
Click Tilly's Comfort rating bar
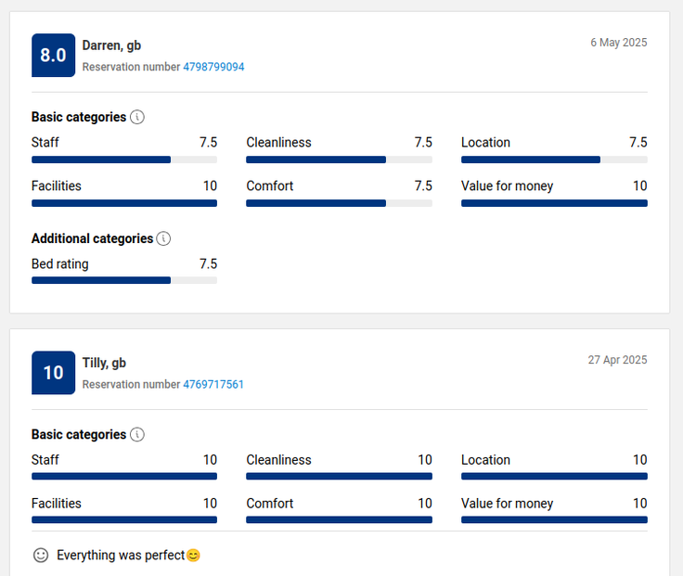(x=339, y=519)
